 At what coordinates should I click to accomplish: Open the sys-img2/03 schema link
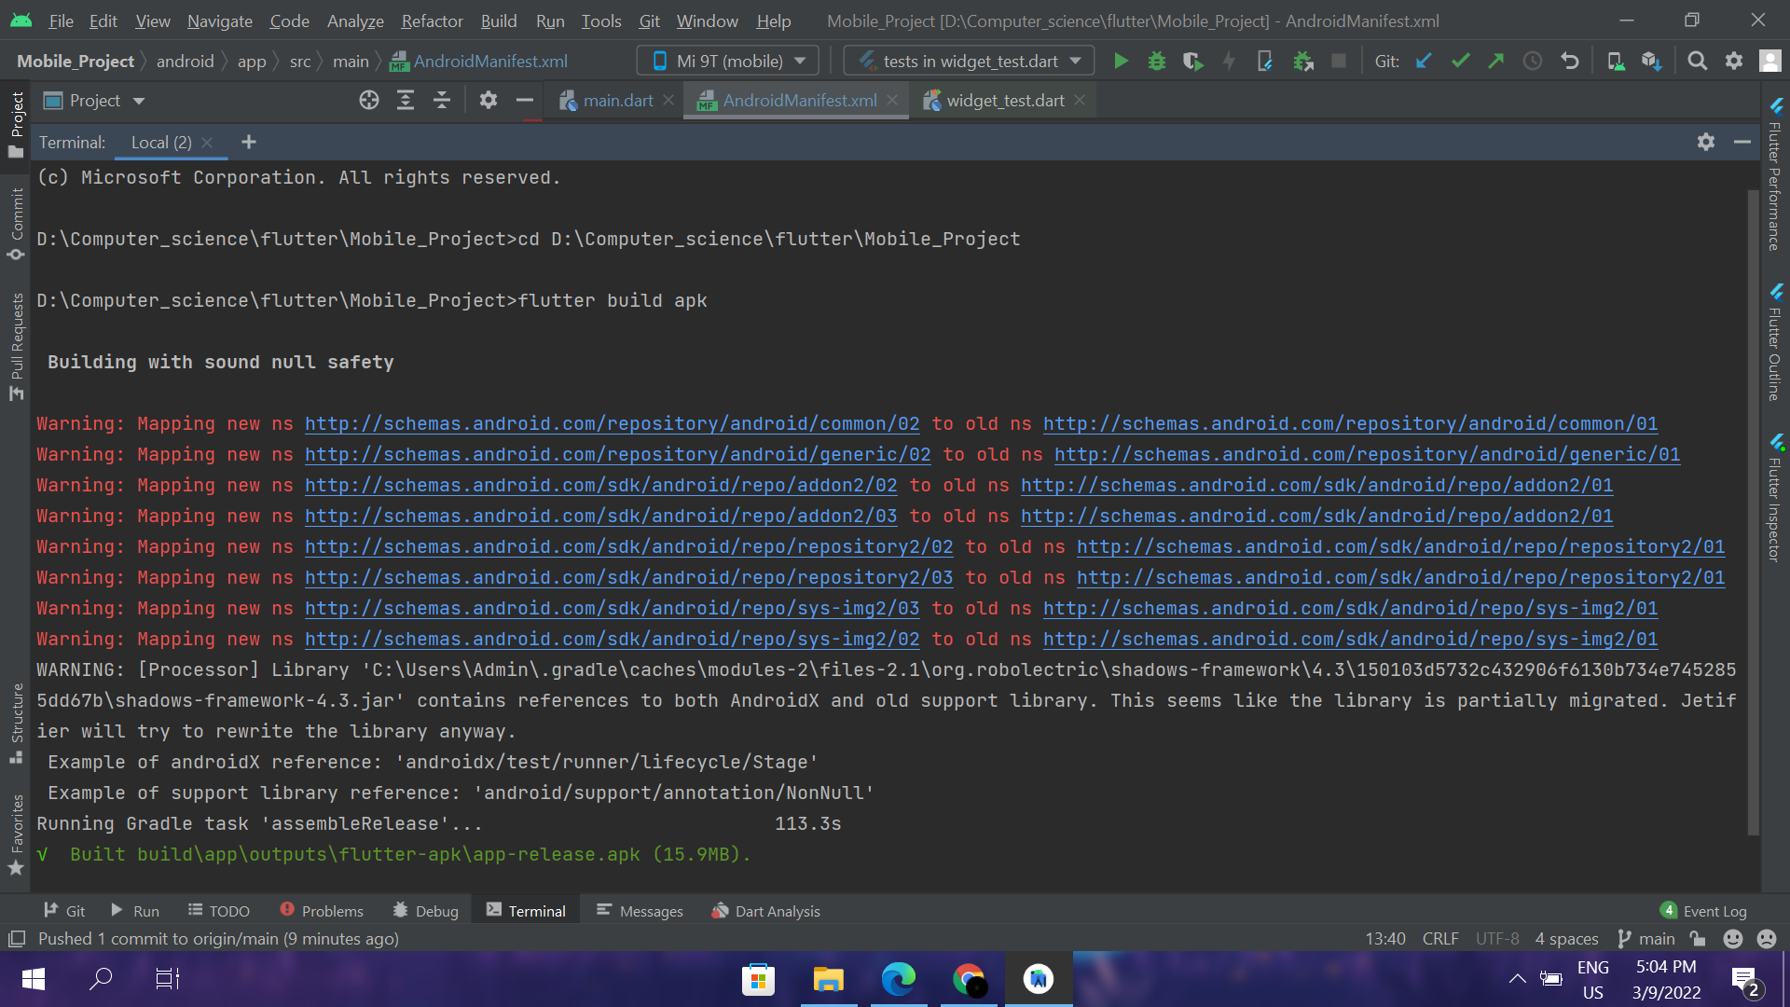click(x=612, y=608)
